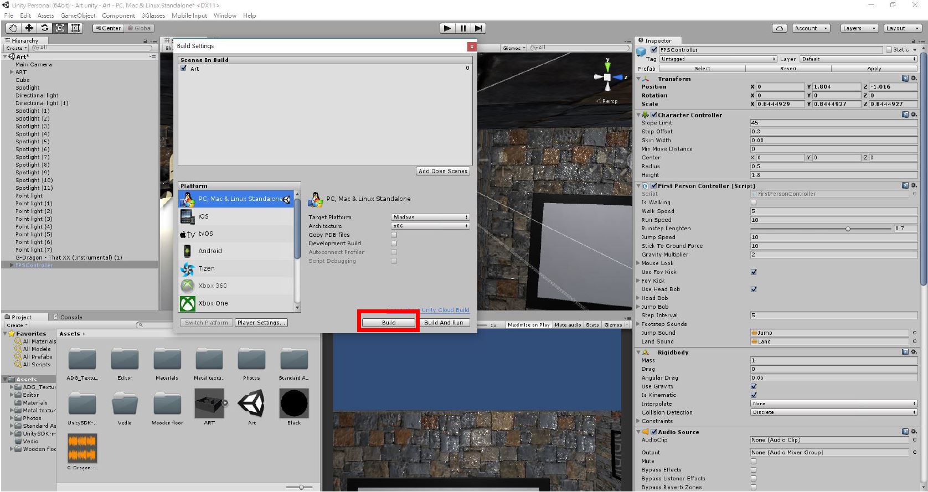Screen dimensions: 928x492
Task: Open Target Platform dropdown
Action: (x=430, y=217)
